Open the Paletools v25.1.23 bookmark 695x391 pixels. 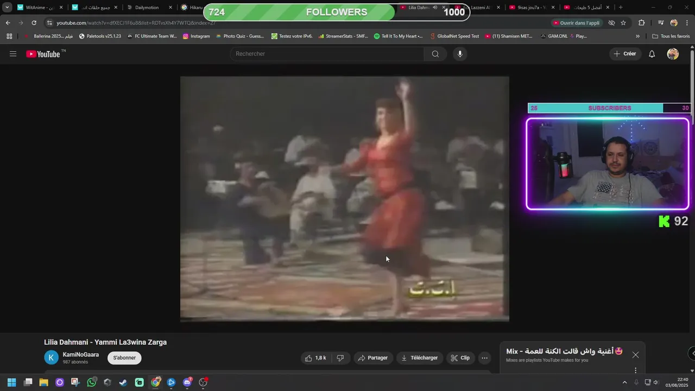100,36
